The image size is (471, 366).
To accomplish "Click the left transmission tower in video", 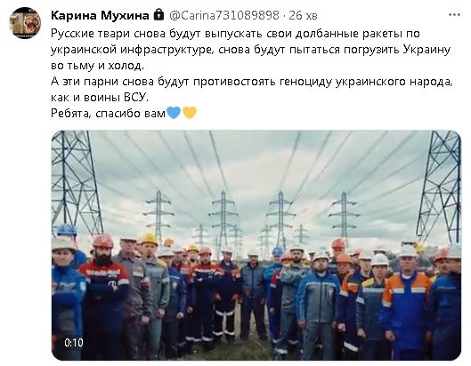I will [x=76, y=181].
